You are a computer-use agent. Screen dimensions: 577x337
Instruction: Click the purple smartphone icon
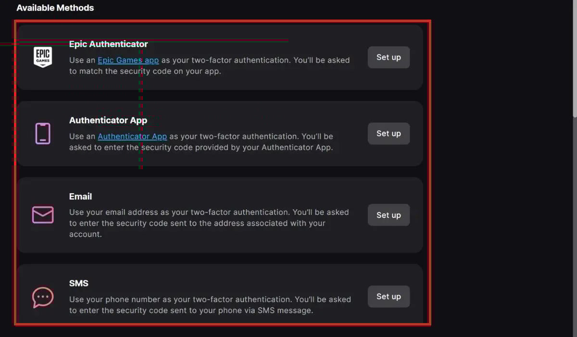click(x=43, y=133)
